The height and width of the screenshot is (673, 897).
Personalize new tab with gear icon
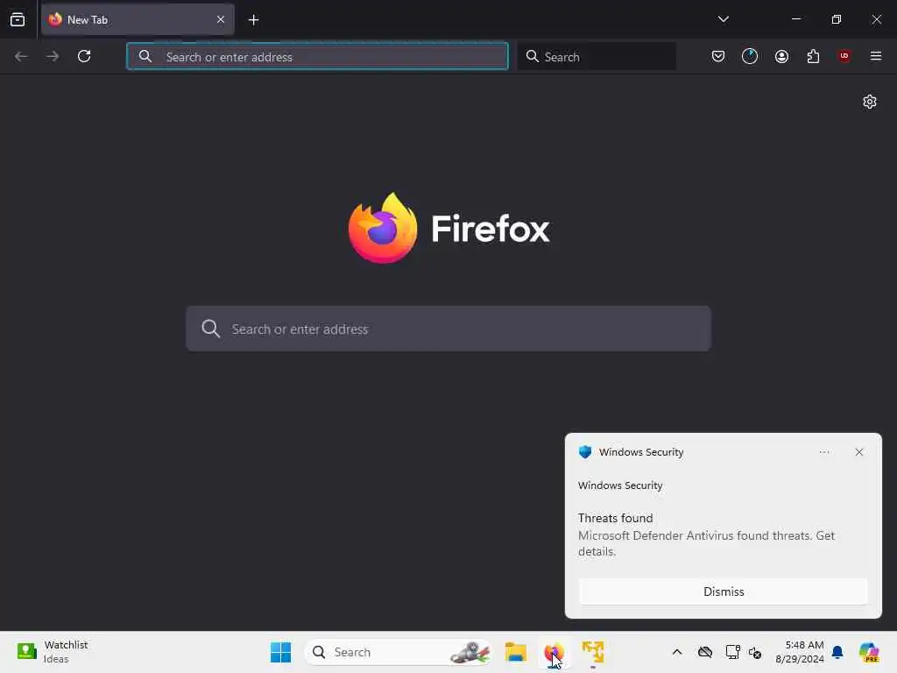coord(870,102)
